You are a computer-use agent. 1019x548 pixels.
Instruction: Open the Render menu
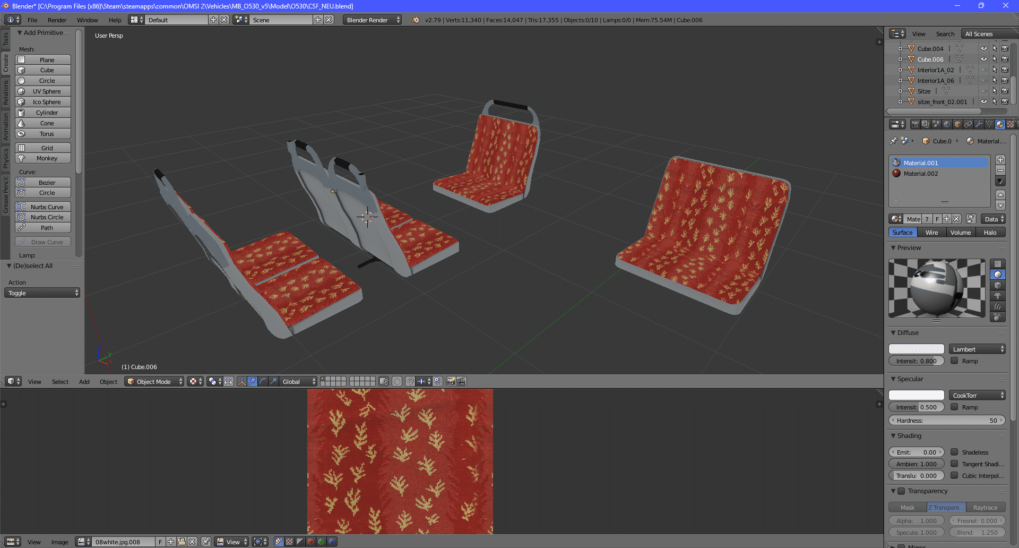click(57, 20)
